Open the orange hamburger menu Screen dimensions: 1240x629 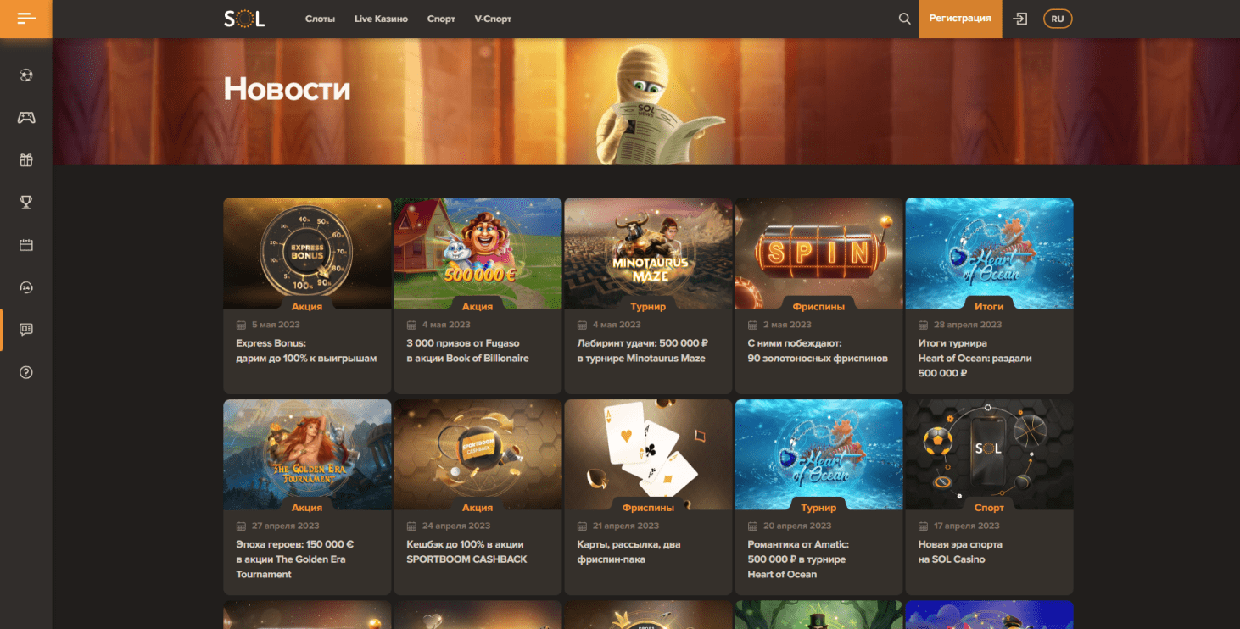click(x=26, y=19)
